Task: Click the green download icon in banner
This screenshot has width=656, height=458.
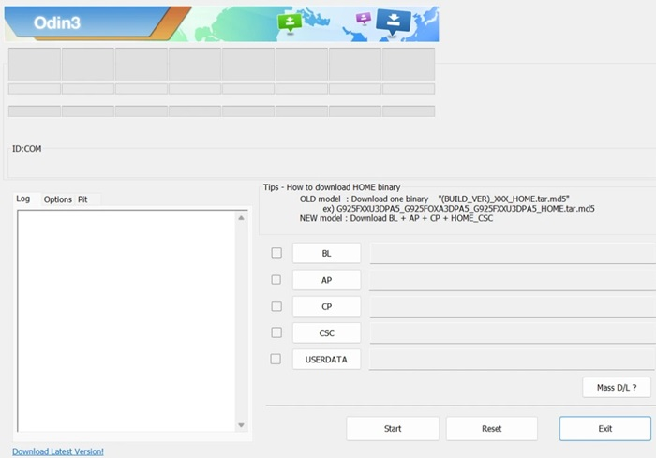Action: 290,22
